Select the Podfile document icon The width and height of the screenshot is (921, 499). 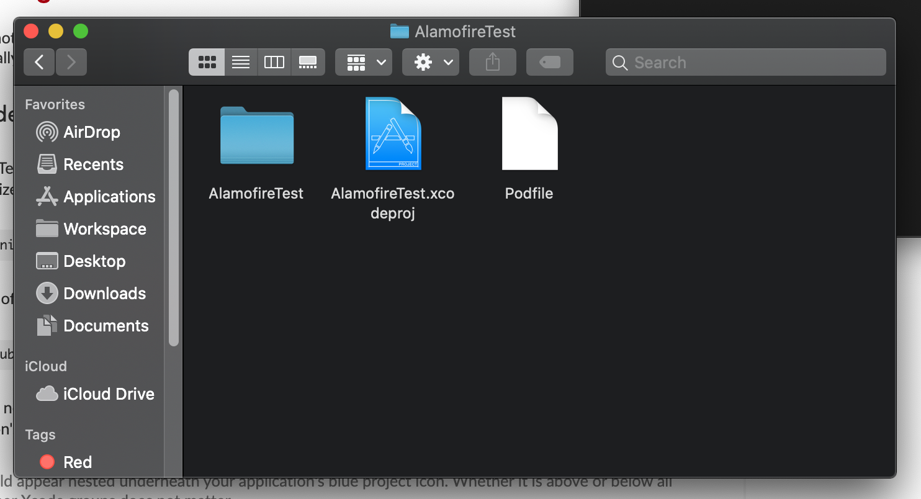tap(529, 133)
